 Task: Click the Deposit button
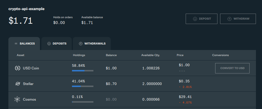click(x=202, y=19)
